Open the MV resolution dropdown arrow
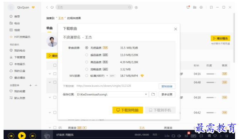Image resolution: width=239 pixels, height=139 pixels. [x=107, y=76]
